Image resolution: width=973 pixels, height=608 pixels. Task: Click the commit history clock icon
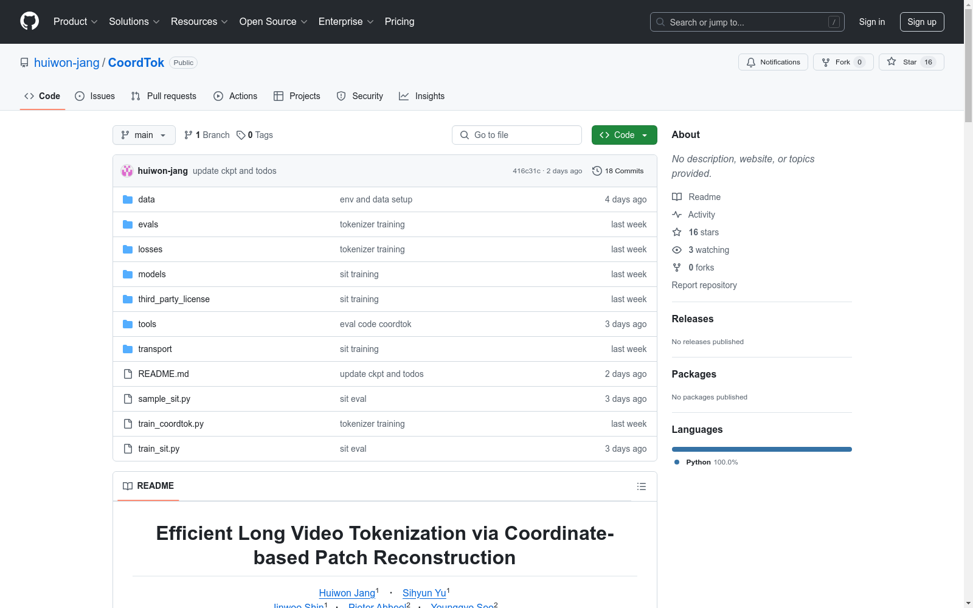[x=597, y=171]
